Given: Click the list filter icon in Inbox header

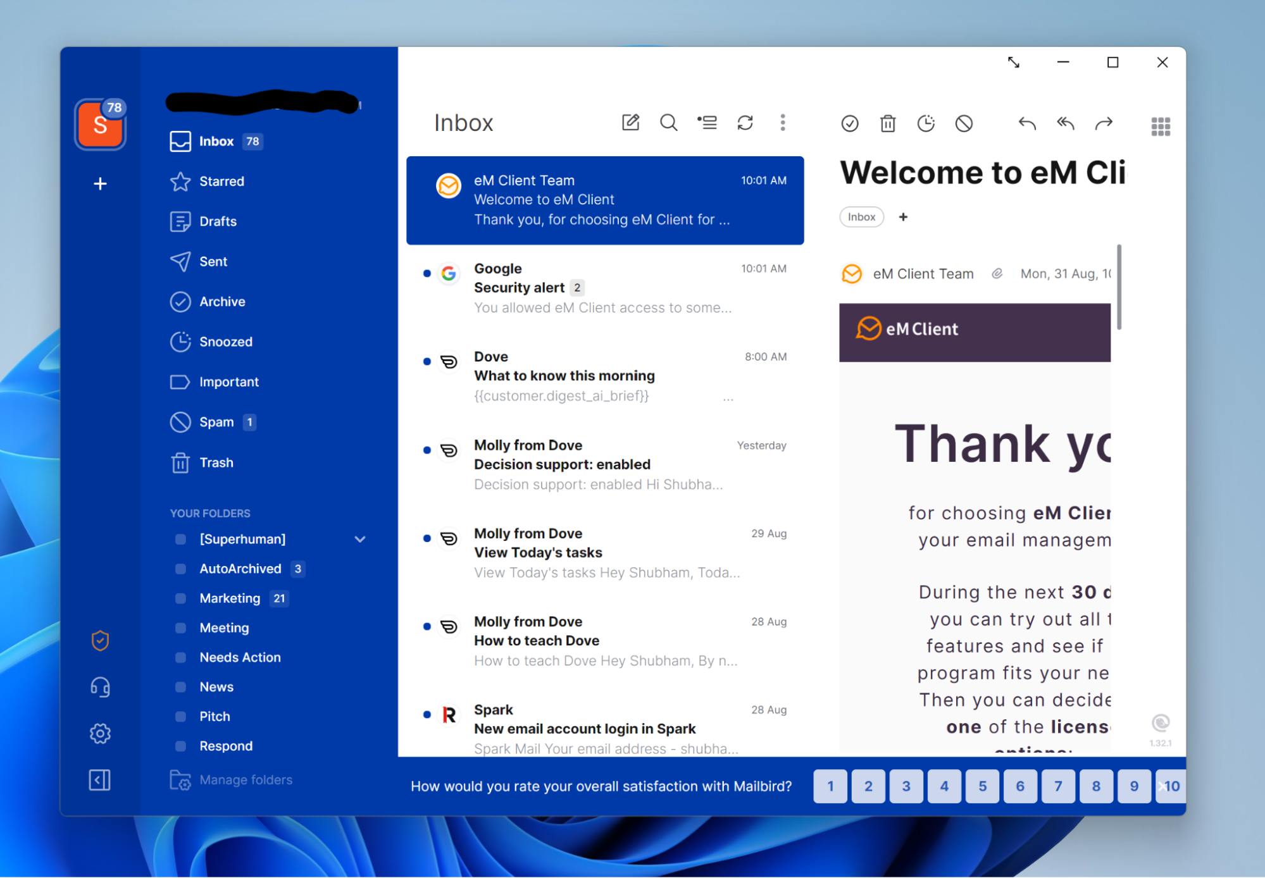Looking at the screenshot, I should coord(707,122).
